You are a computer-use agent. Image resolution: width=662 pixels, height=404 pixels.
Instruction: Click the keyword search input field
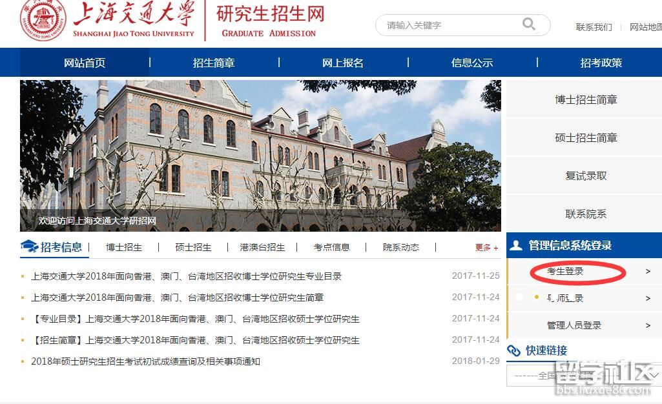pos(452,25)
